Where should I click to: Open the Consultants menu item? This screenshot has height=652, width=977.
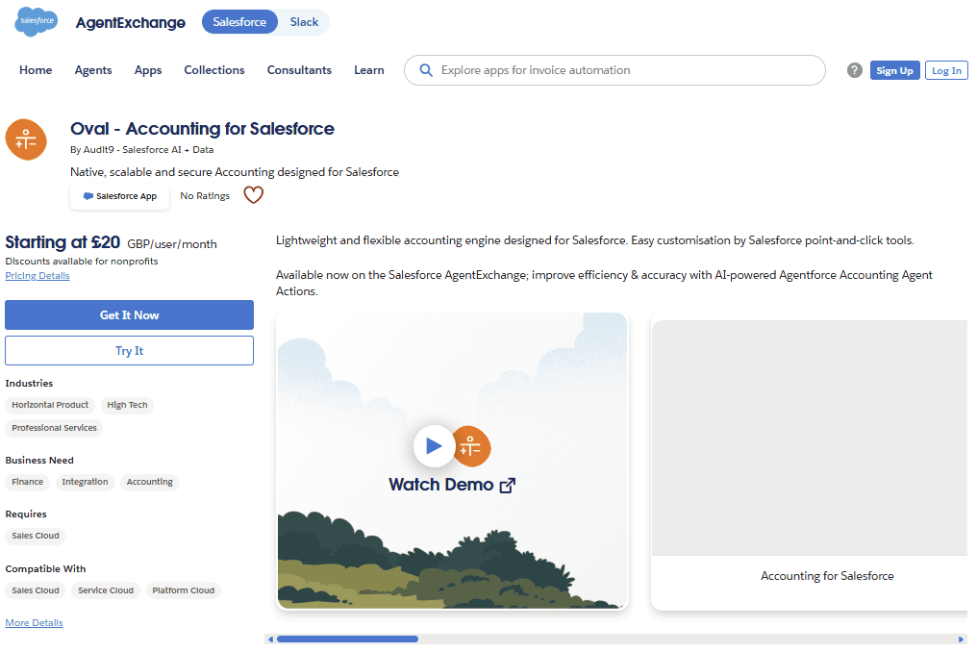click(x=299, y=70)
